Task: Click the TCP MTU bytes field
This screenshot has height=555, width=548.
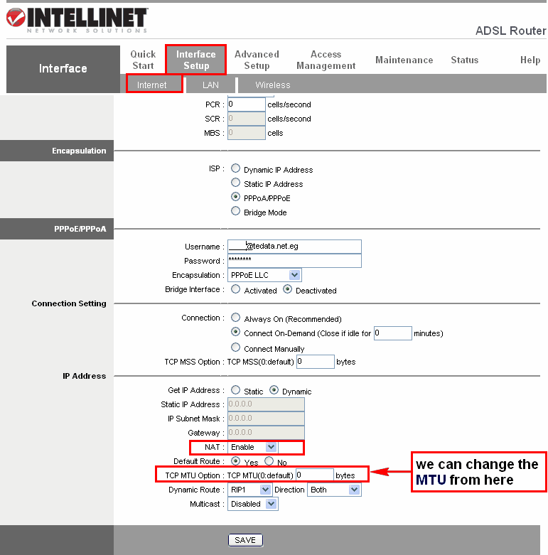Action: (315, 475)
